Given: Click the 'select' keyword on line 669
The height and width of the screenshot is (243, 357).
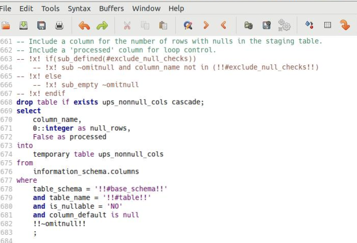Looking at the screenshot, I should [29, 111].
